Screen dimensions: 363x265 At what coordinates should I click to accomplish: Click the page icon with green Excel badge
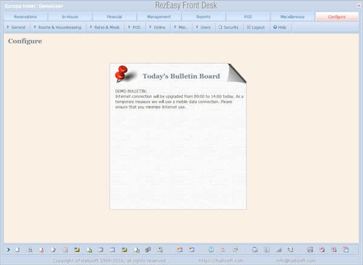[x=89, y=250]
